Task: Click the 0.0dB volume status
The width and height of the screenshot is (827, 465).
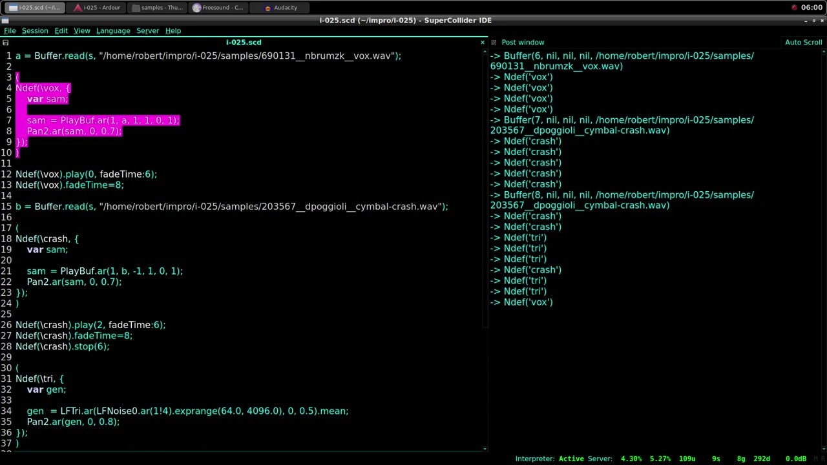Action: click(x=795, y=459)
